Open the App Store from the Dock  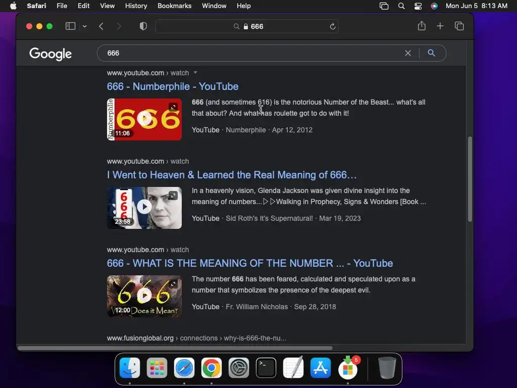click(321, 368)
